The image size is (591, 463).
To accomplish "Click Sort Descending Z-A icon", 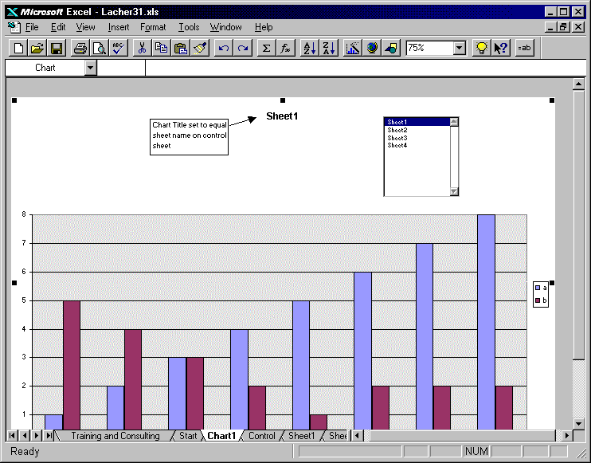I will coord(329,49).
